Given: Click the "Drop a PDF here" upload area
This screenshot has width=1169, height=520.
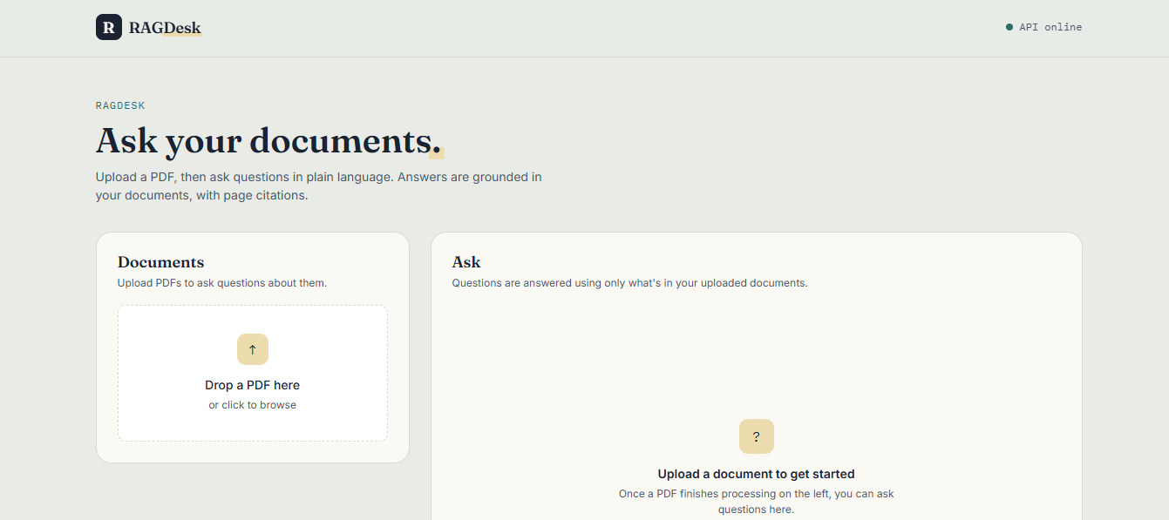Looking at the screenshot, I should tap(253, 373).
